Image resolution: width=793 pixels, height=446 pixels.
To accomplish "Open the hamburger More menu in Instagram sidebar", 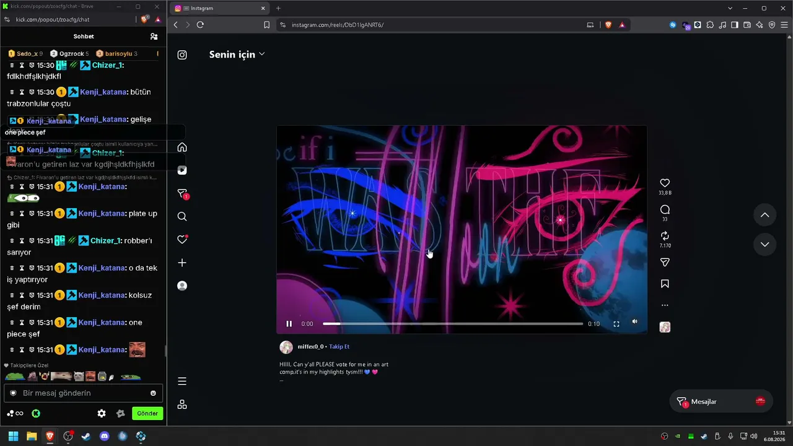I will [x=182, y=381].
